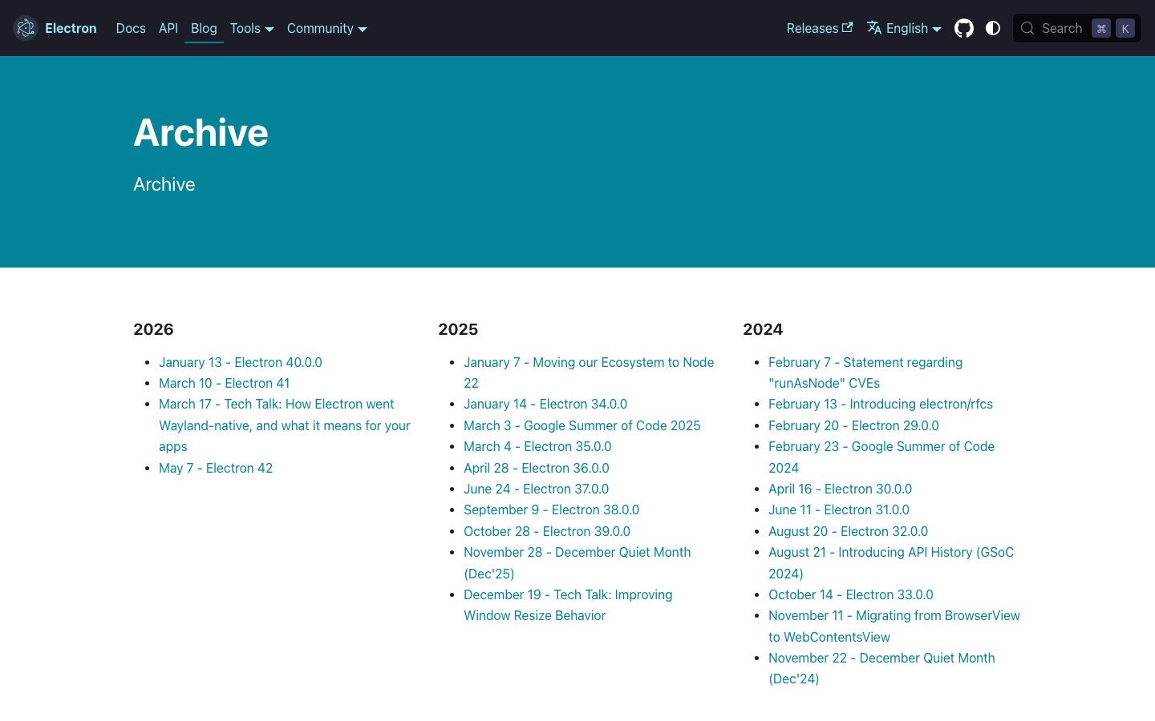Image resolution: width=1155 pixels, height=721 pixels.
Task: Select the Blog nav tab
Action: [x=204, y=28]
